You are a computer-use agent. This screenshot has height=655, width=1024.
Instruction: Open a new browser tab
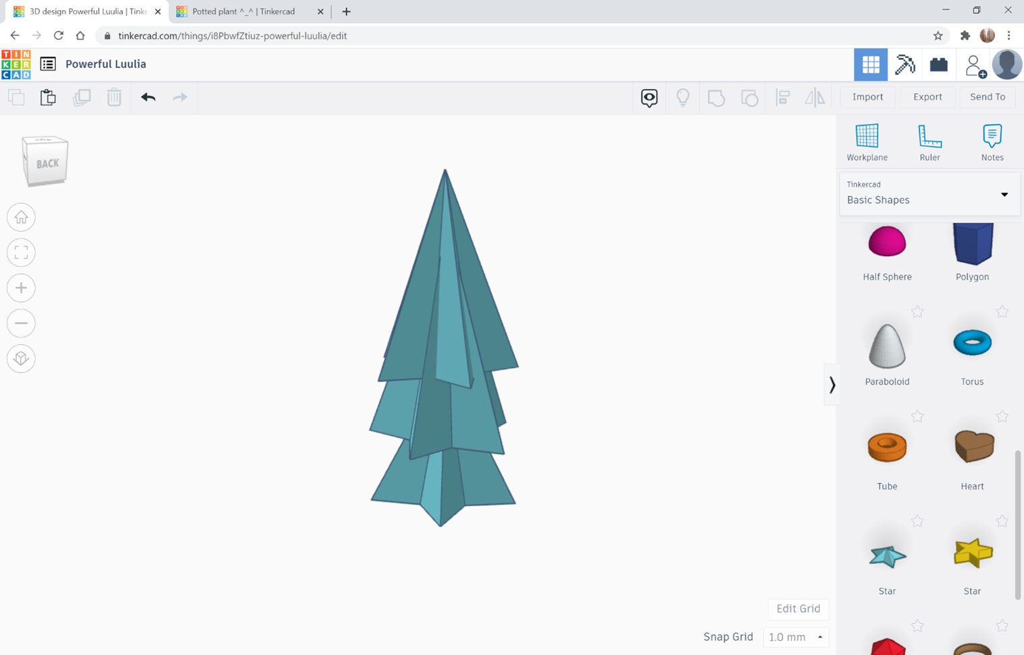pyautogui.click(x=346, y=11)
